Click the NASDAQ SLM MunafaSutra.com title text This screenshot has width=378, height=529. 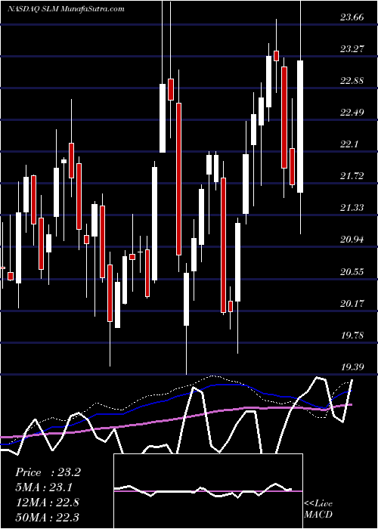click(66, 9)
